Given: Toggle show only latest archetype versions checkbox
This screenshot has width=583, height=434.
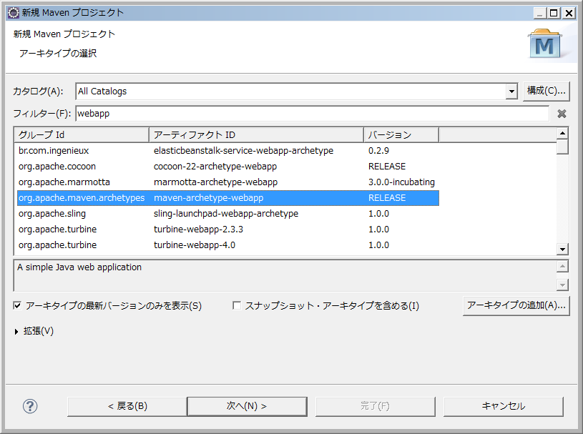Looking at the screenshot, I should pyautogui.click(x=17, y=305).
